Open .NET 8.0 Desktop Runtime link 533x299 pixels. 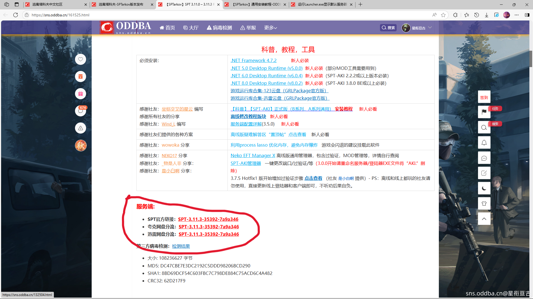267,83
